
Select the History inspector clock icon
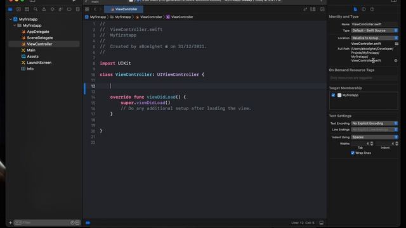coord(363,9)
